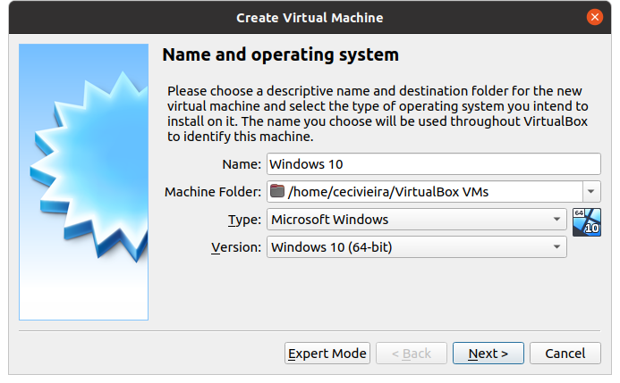Expand the Type dropdown arrow
The width and height of the screenshot is (620, 383).
(556, 220)
